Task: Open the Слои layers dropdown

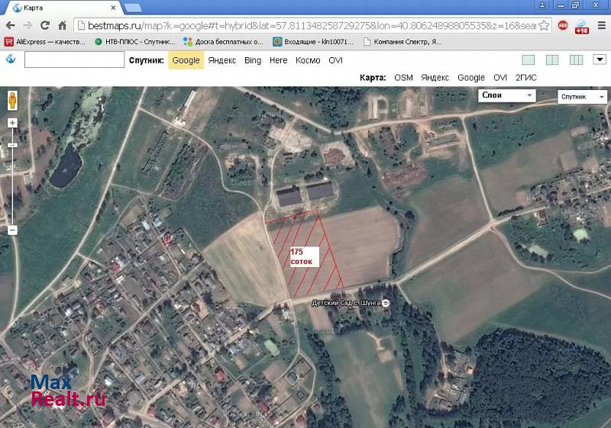Action: coord(507,95)
